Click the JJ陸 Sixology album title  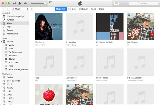(x=133, y=42)
